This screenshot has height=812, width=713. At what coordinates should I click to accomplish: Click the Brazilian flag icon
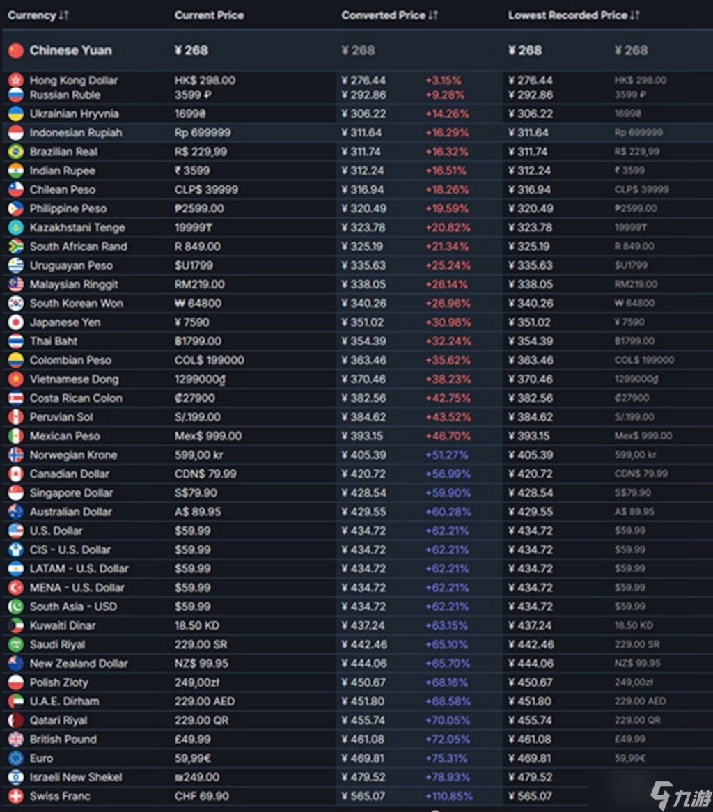point(15,152)
